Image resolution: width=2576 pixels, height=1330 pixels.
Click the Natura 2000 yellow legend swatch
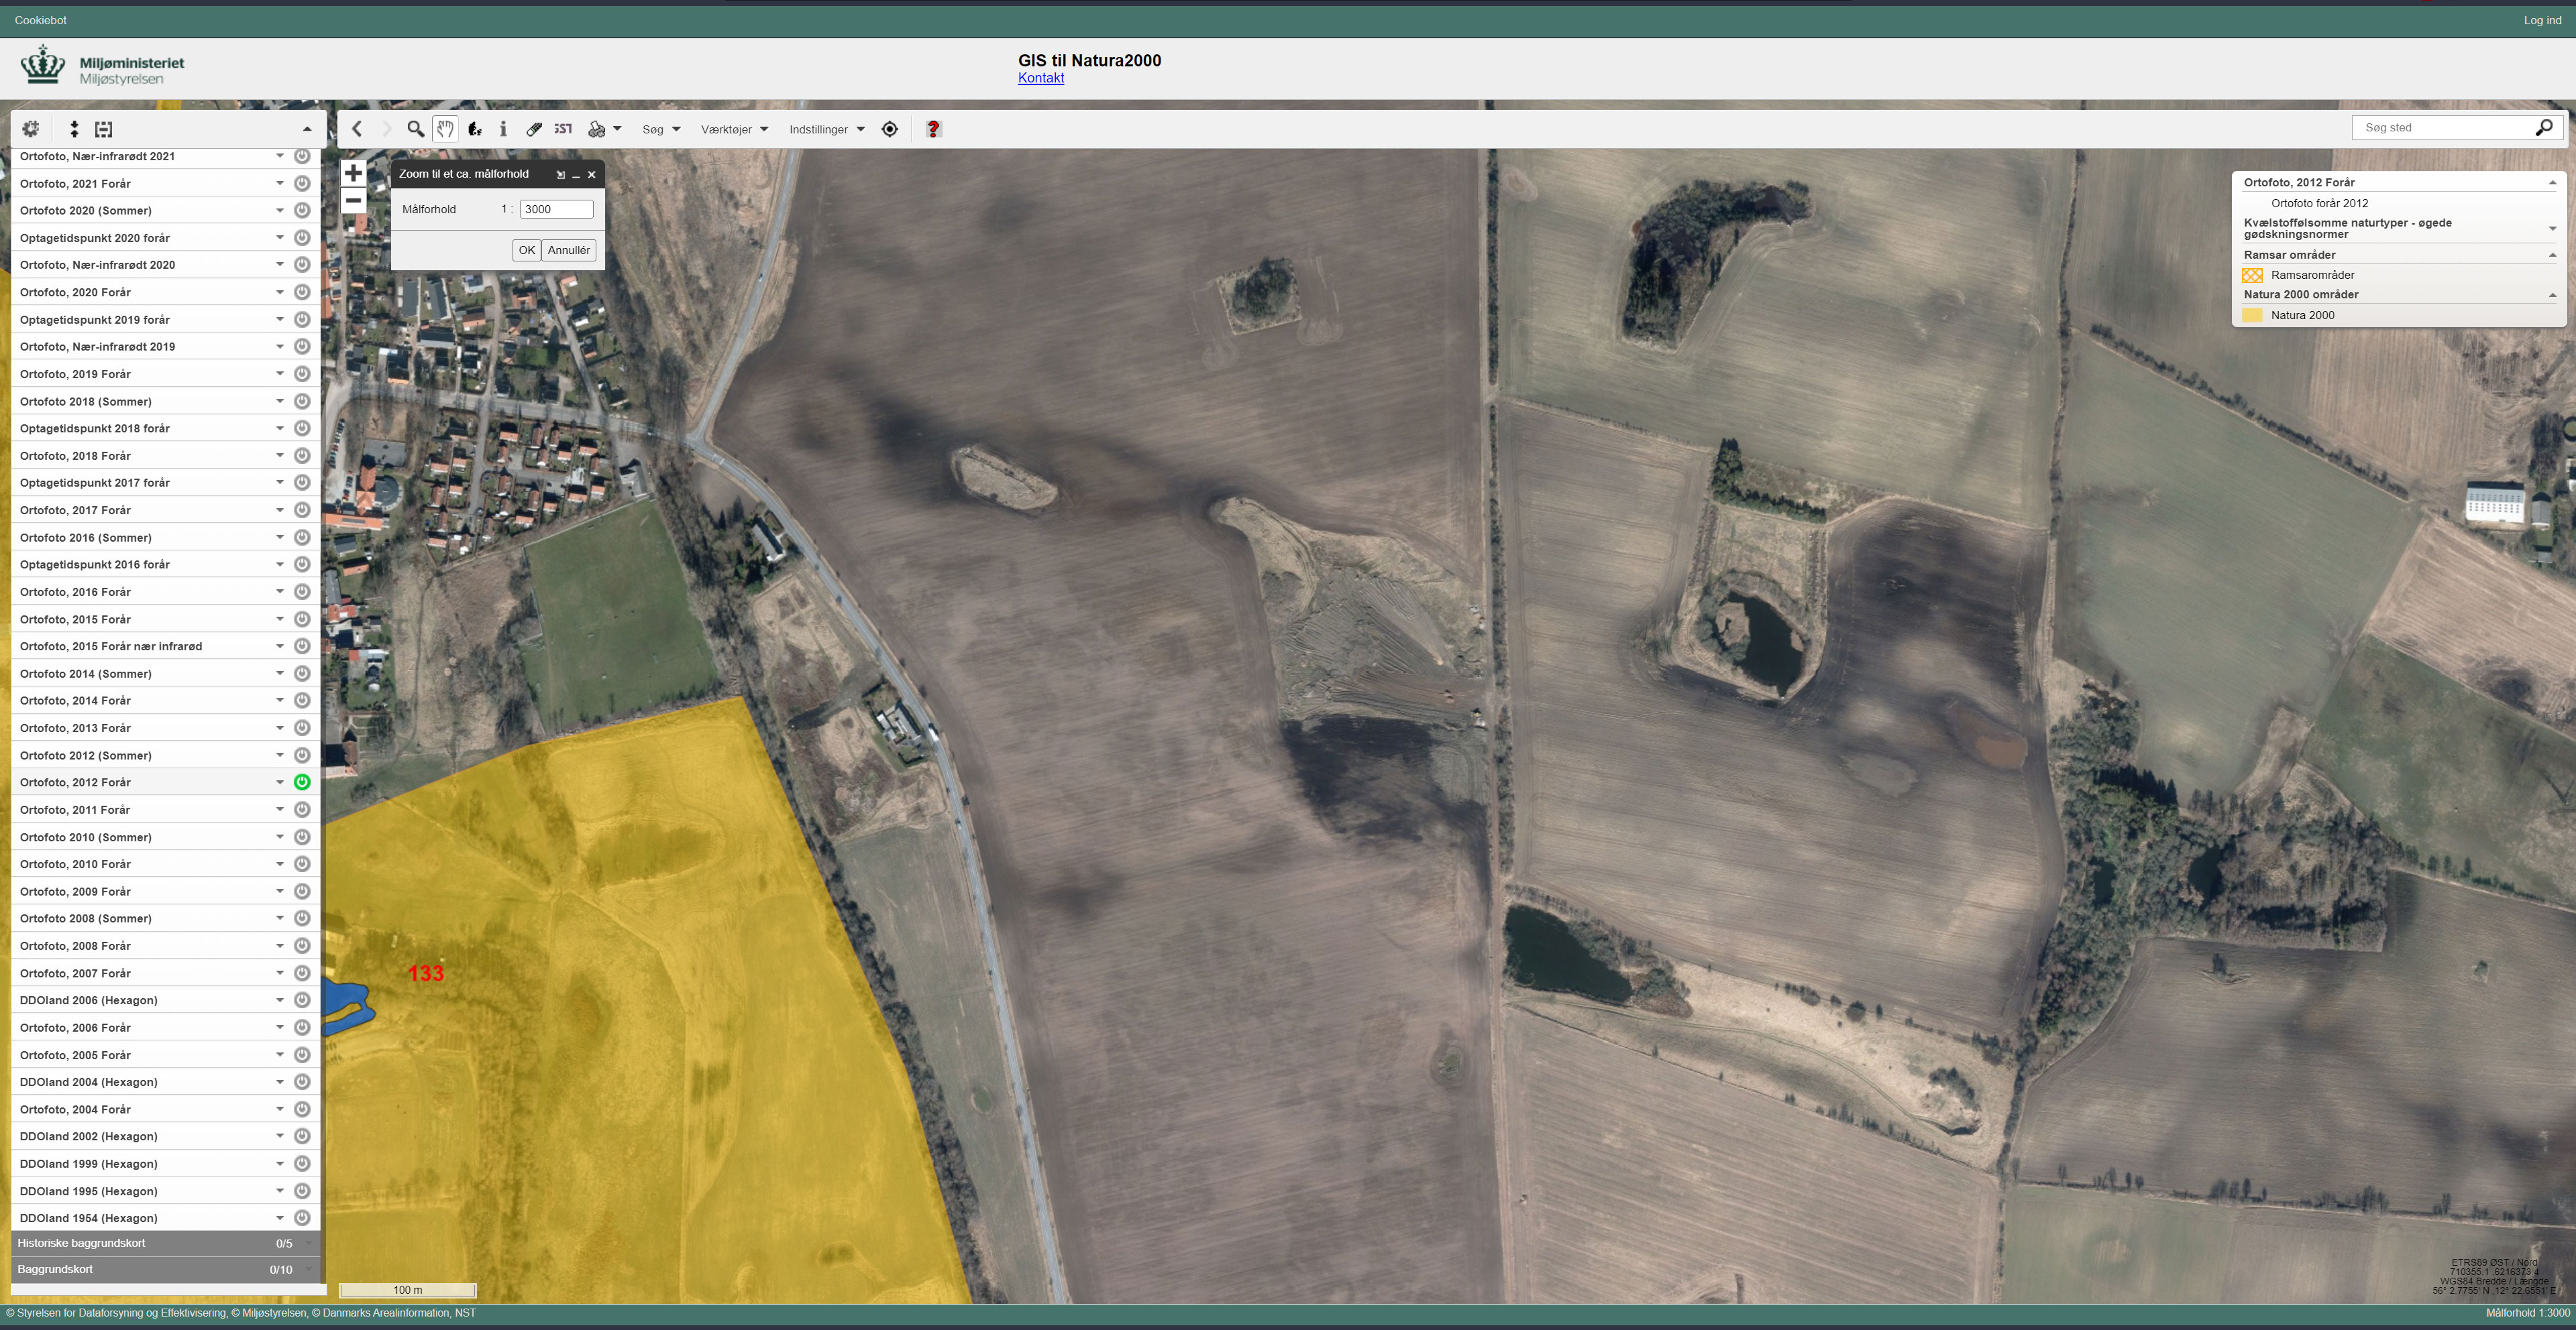point(2252,315)
